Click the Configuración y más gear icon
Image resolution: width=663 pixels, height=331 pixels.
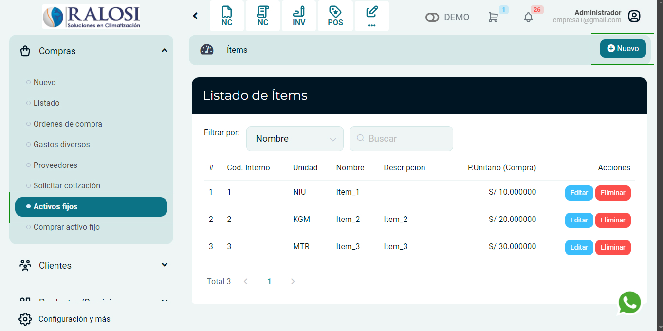[x=25, y=319]
